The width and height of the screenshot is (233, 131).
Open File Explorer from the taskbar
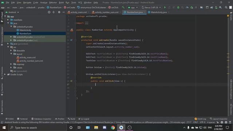coord(96,128)
